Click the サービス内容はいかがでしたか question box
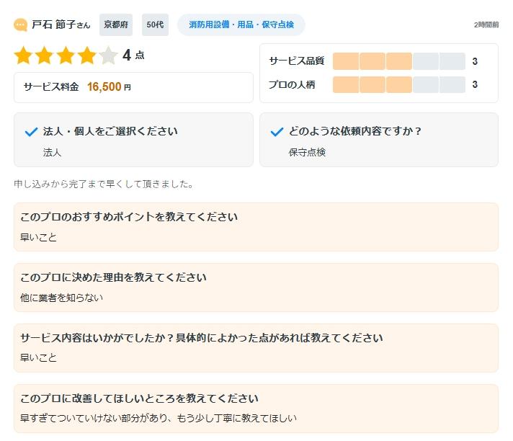The height and width of the screenshot is (441, 513). 256,348
